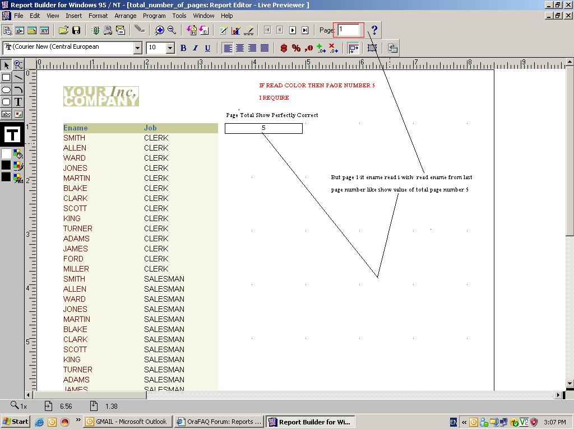Select the Ellipse drawing tool

pyautogui.click(x=6, y=90)
